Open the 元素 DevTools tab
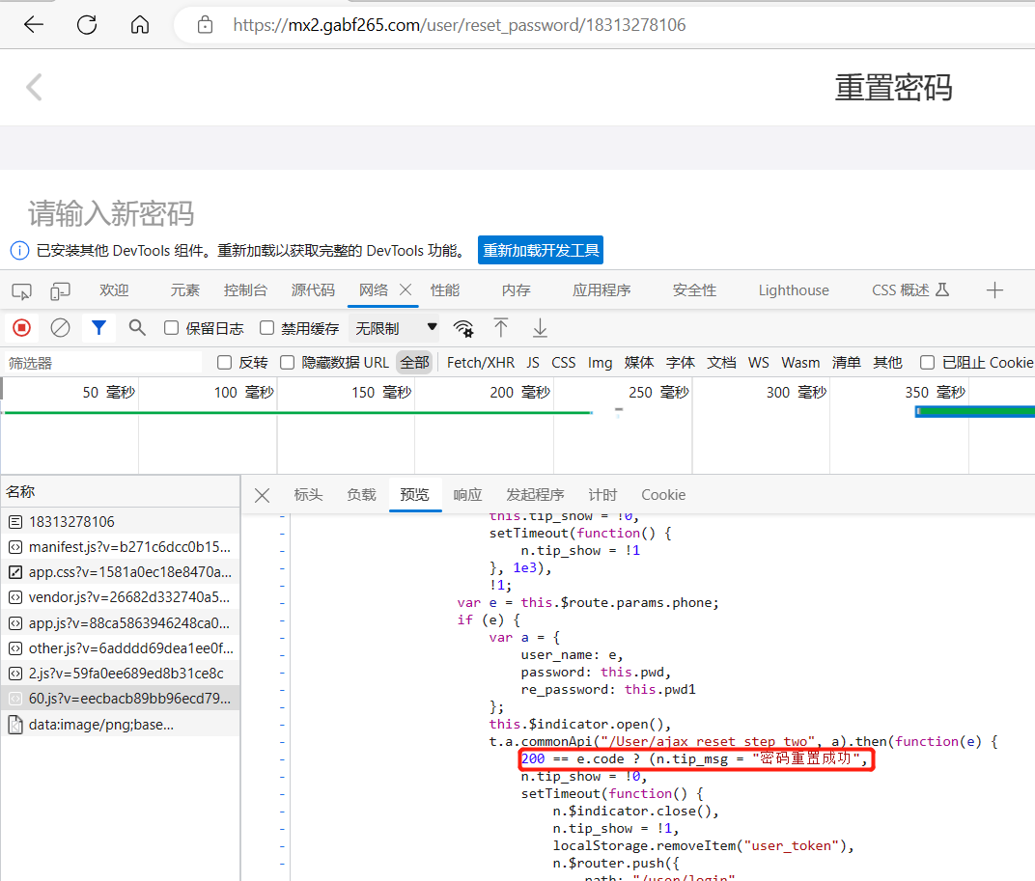 tap(184, 290)
